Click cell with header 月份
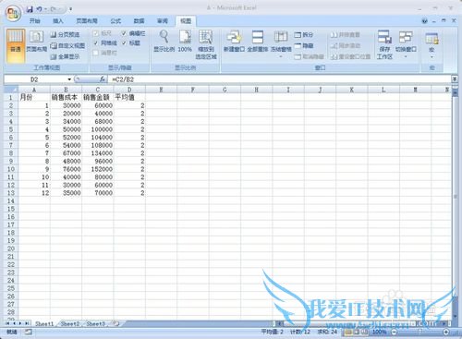 tap(34, 98)
